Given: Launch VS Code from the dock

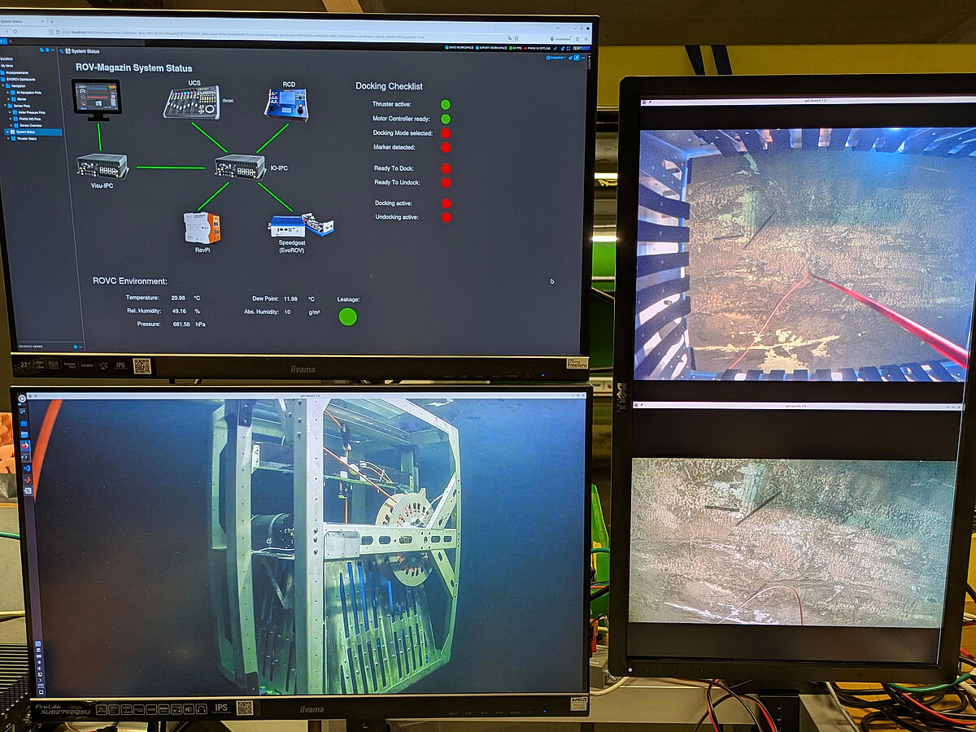Looking at the screenshot, I should pyautogui.click(x=26, y=468).
